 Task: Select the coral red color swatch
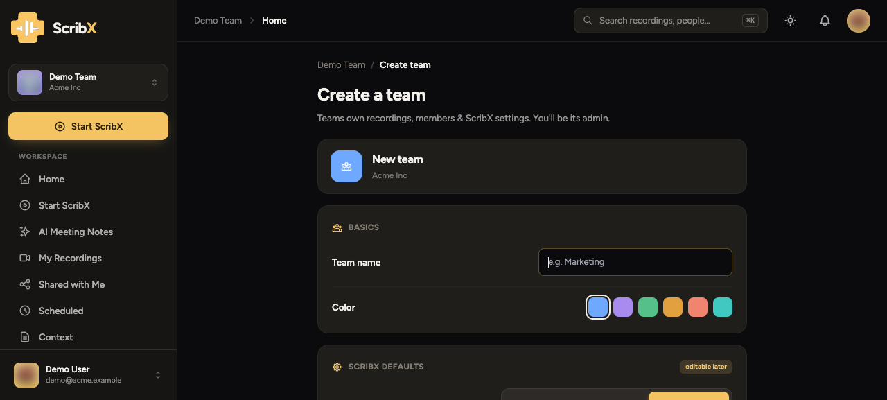698,307
